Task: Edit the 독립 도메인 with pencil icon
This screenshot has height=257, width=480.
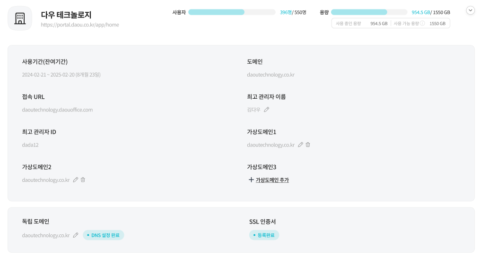Action: click(x=76, y=235)
